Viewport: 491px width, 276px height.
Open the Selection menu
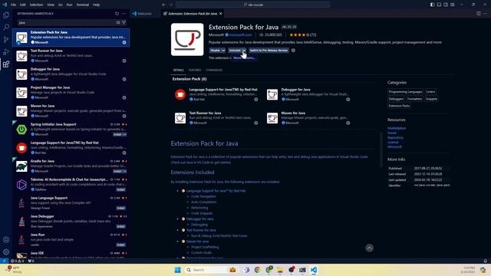point(36,5)
